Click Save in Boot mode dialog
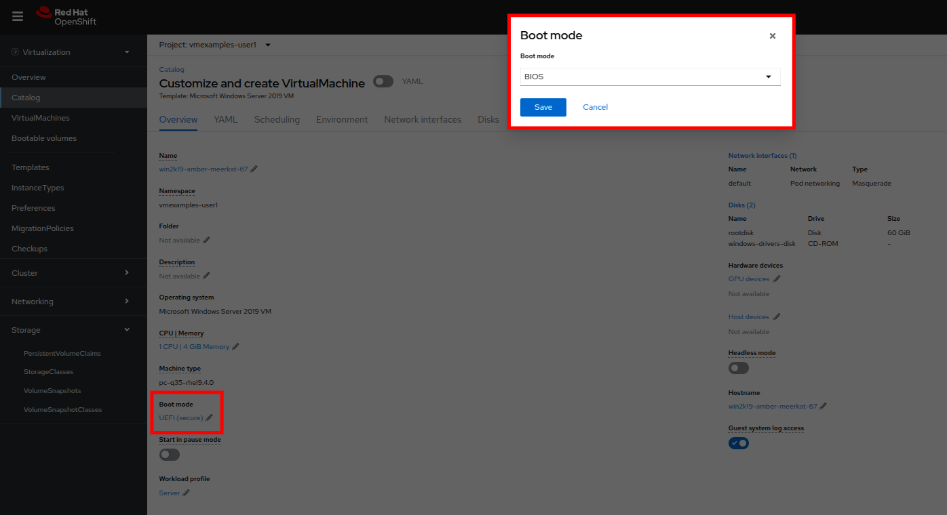Viewport: 947px width, 515px height. coord(543,107)
